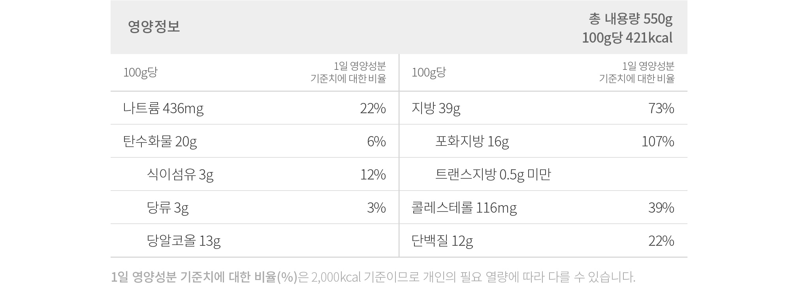Click the 당류 3g entry

click(x=168, y=208)
